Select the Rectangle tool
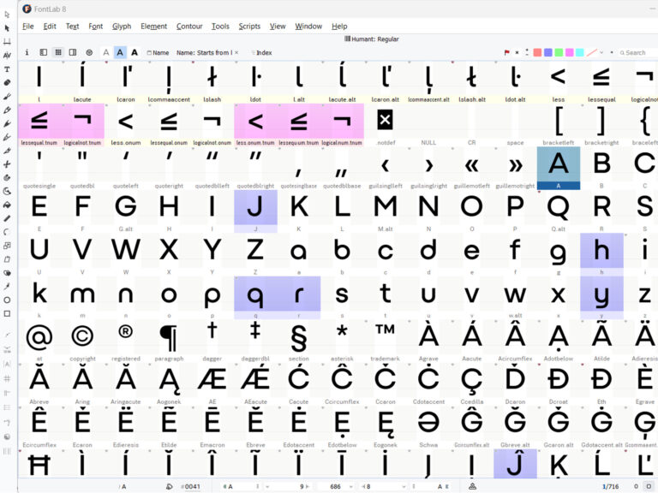 point(7,313)
